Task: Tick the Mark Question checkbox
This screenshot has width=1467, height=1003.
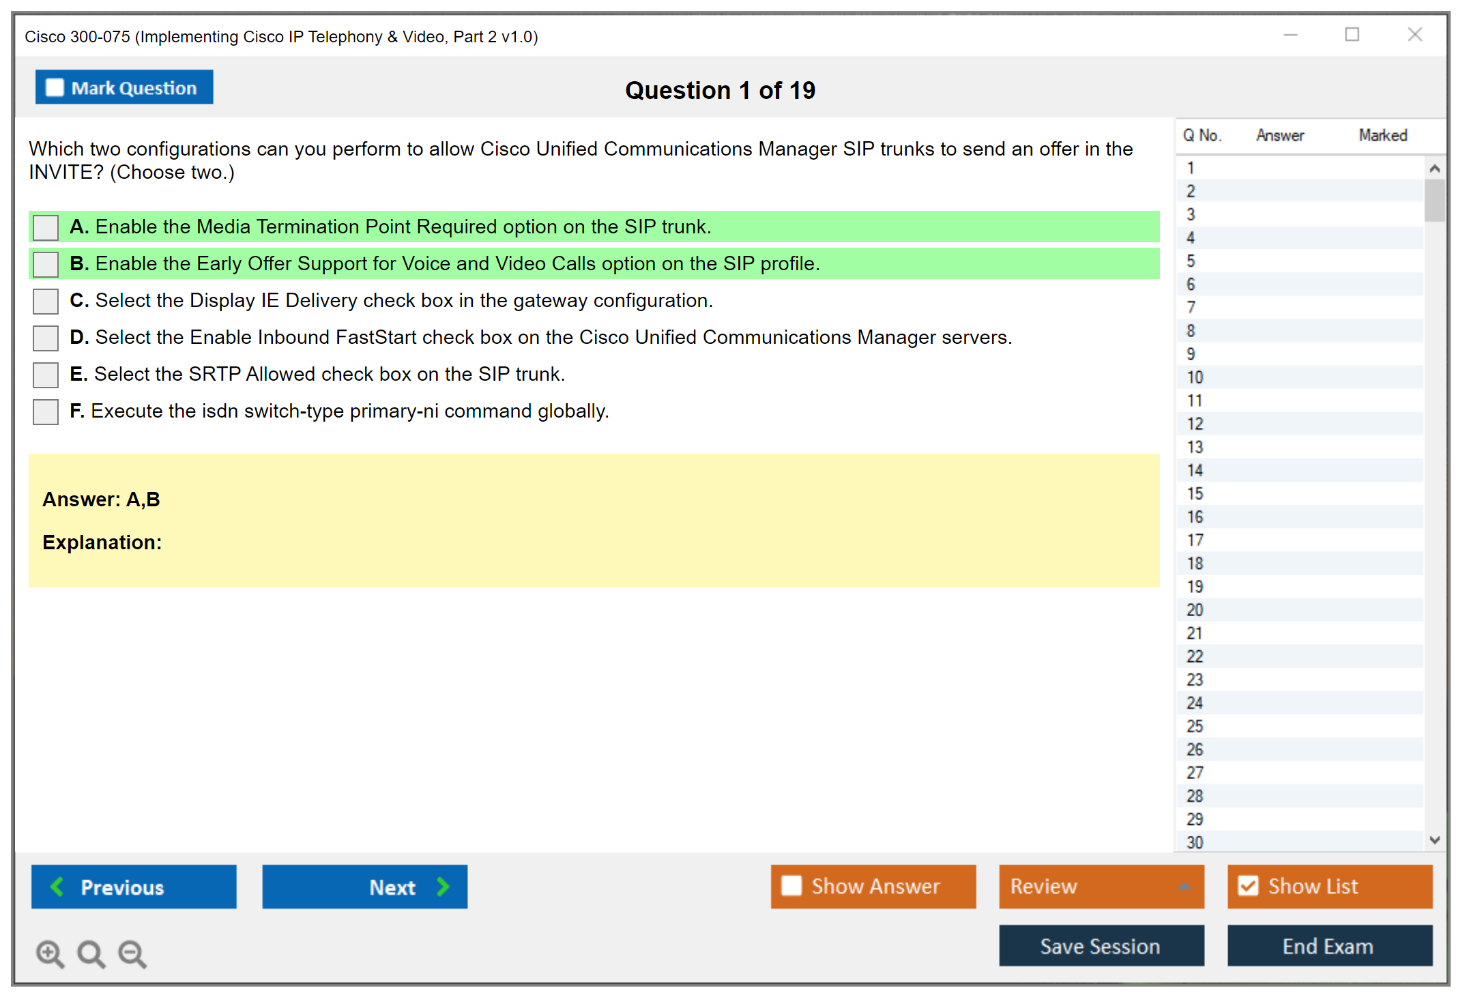Action: point(55,88)
